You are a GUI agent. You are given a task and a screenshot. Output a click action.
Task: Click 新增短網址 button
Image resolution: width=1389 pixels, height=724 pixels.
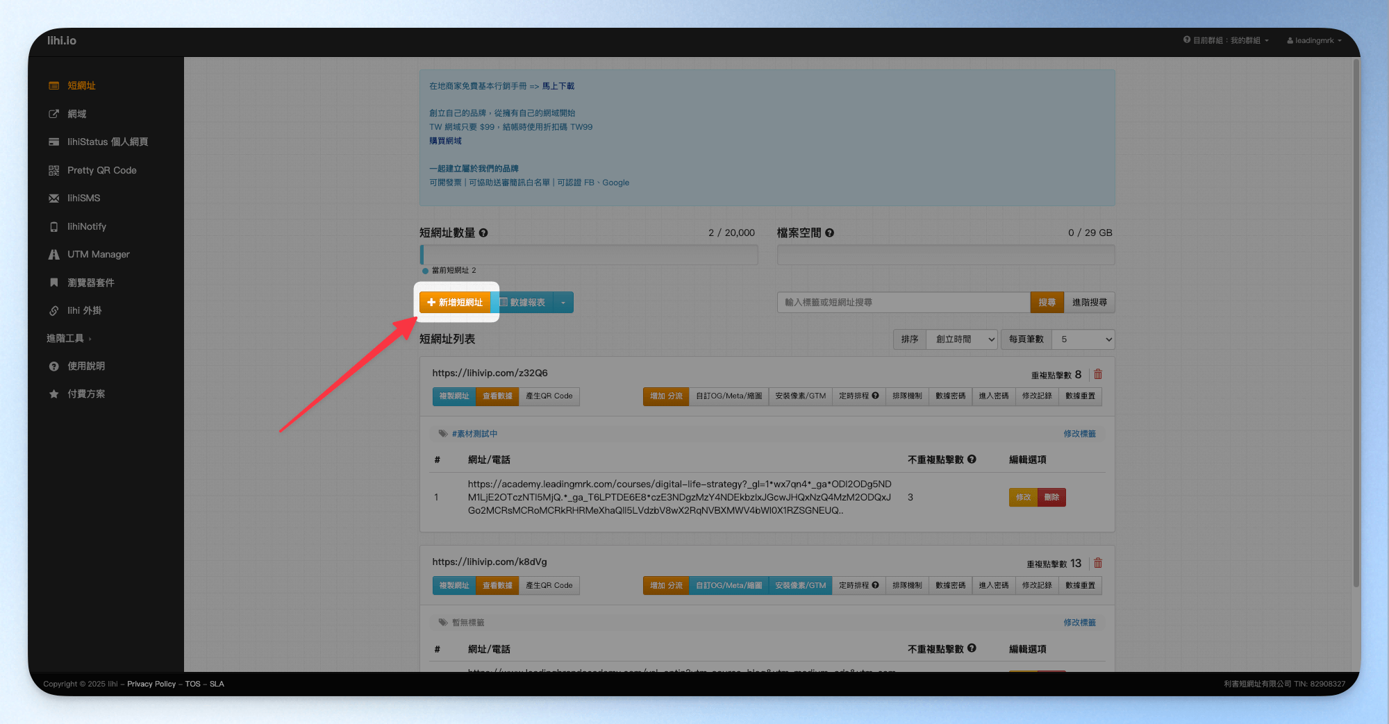click(455, 303)
